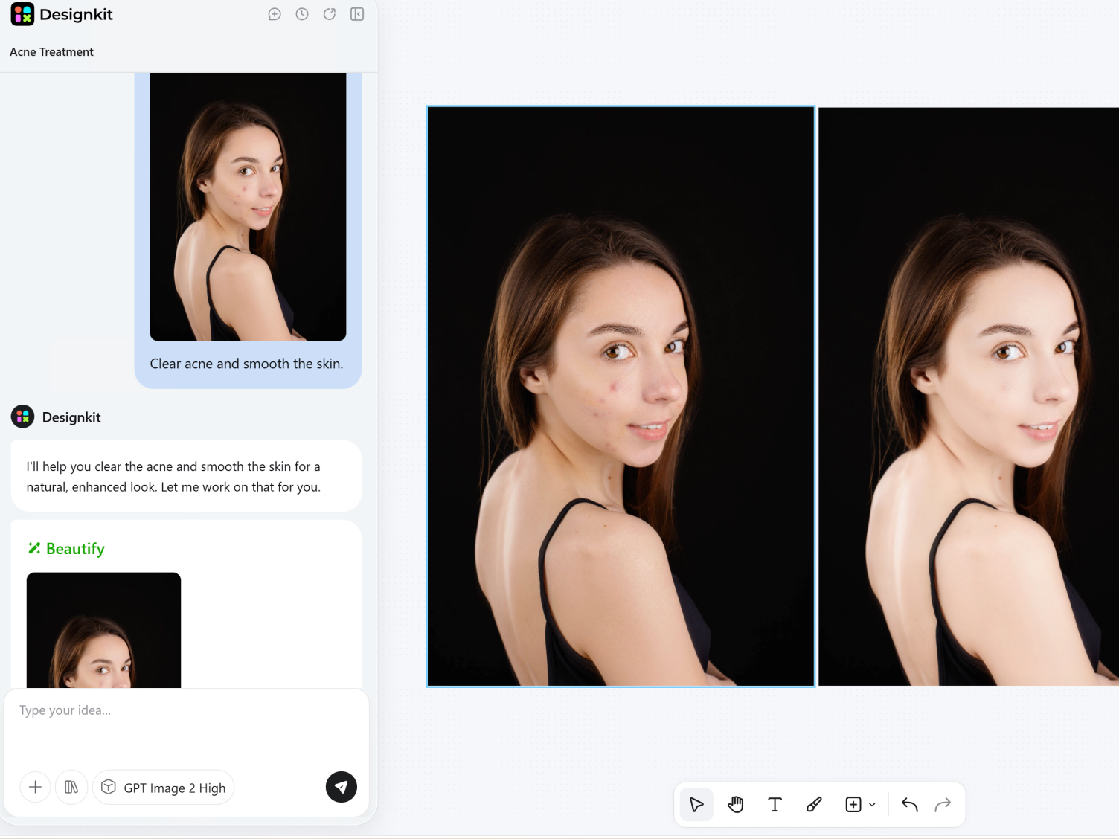
Task: Add attachment with the plus button
Action: coord(35,787)
